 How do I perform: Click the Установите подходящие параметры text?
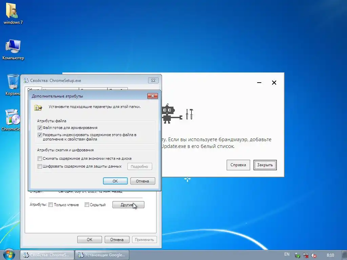95,107
